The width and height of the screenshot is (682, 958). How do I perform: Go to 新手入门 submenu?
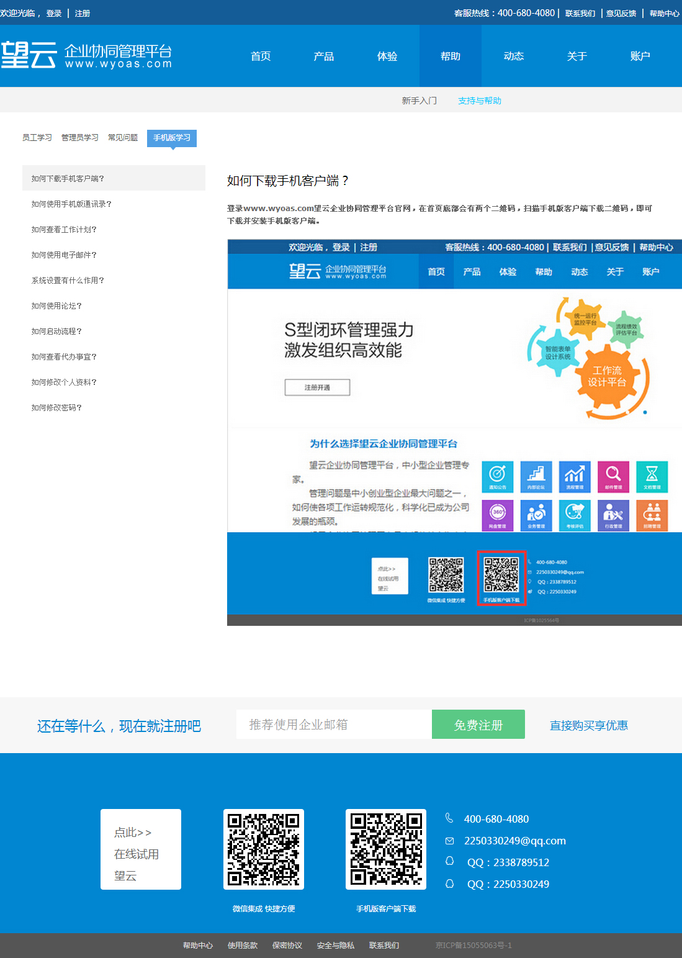[x=420, y=101]
